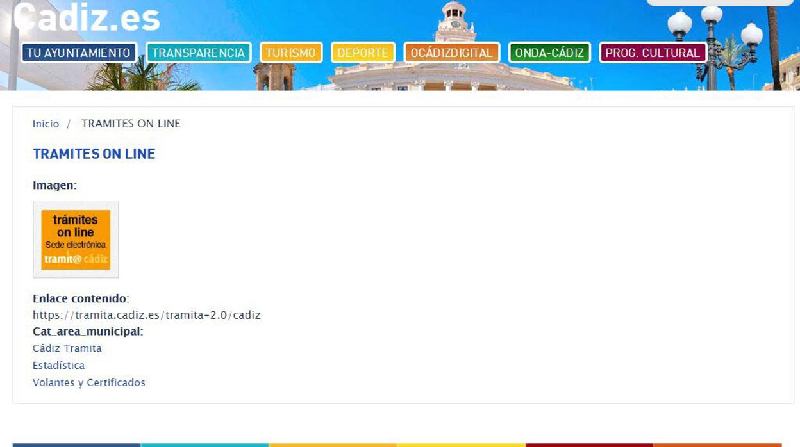Click the dark blue footer strip
Screen dimensions: 800x447
76,444
